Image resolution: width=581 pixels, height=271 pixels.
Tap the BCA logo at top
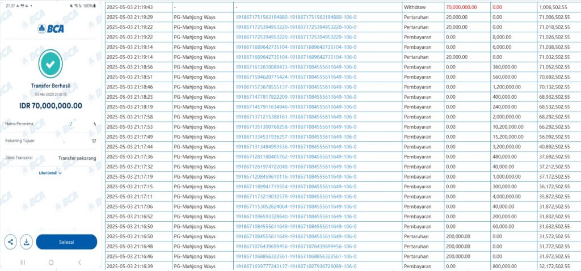tap(50, 28)
